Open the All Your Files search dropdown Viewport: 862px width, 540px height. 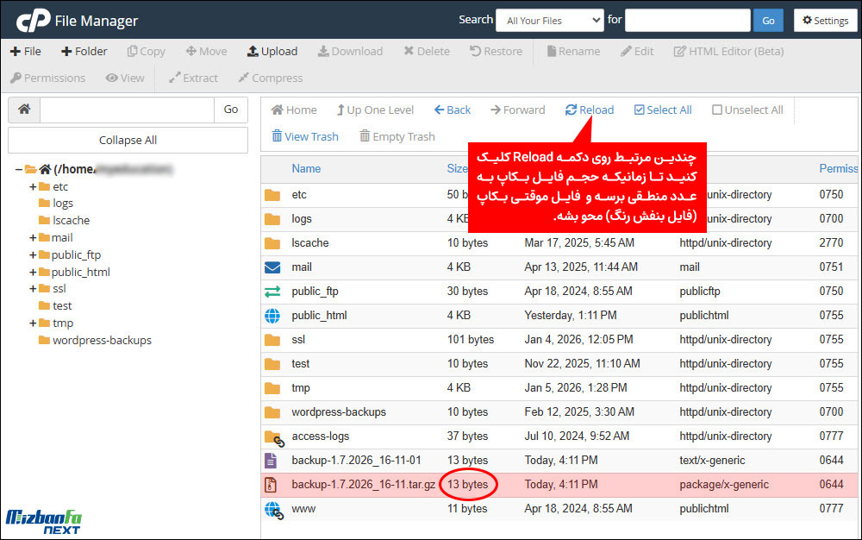pos(549,21)
